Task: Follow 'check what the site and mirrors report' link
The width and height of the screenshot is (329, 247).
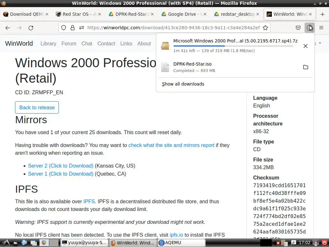Action: tap(172, 145)
